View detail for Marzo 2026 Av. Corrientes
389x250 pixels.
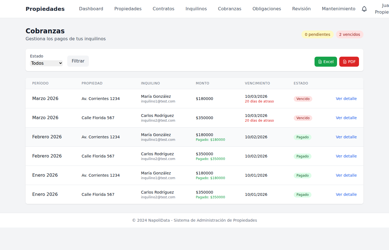tap(346, 99)
